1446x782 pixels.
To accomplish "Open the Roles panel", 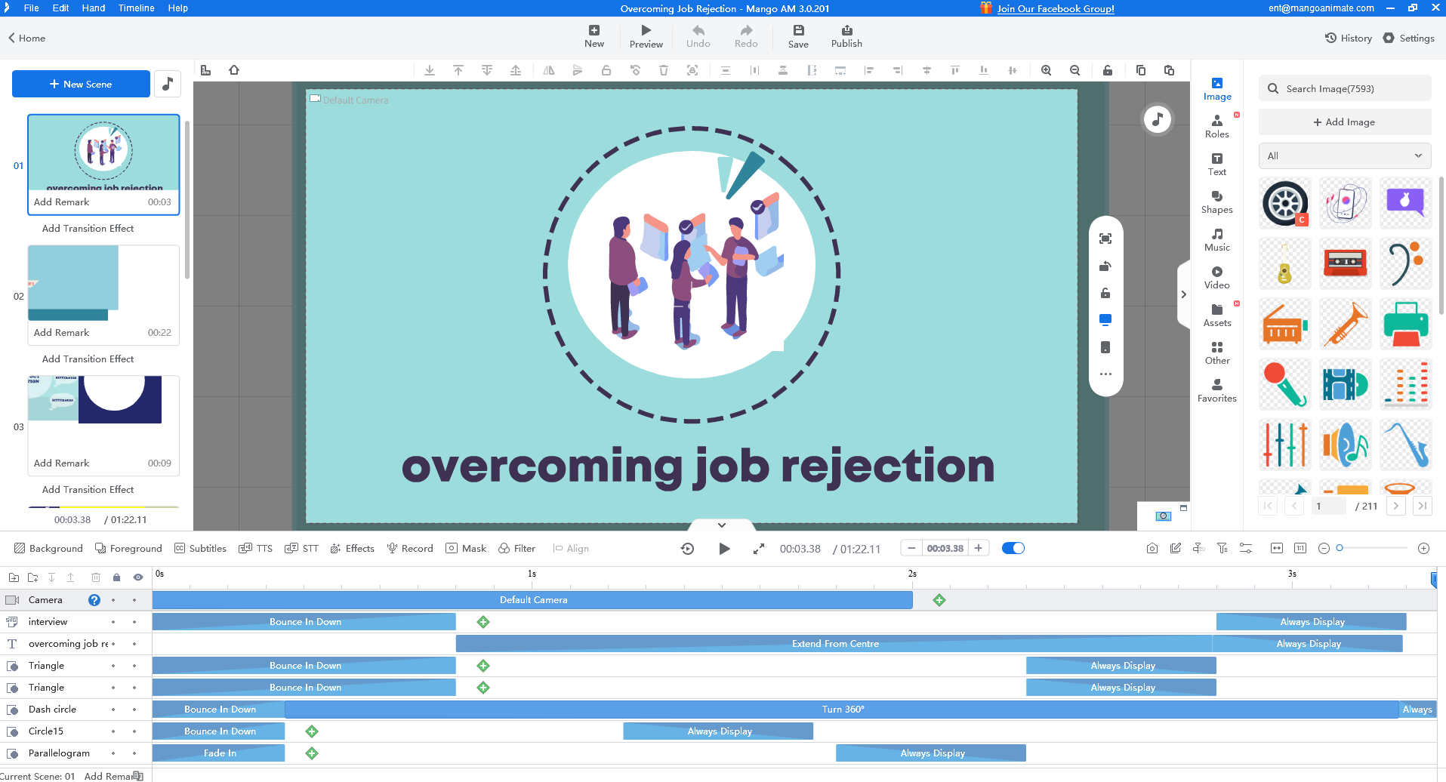I will coord(1216,125).
